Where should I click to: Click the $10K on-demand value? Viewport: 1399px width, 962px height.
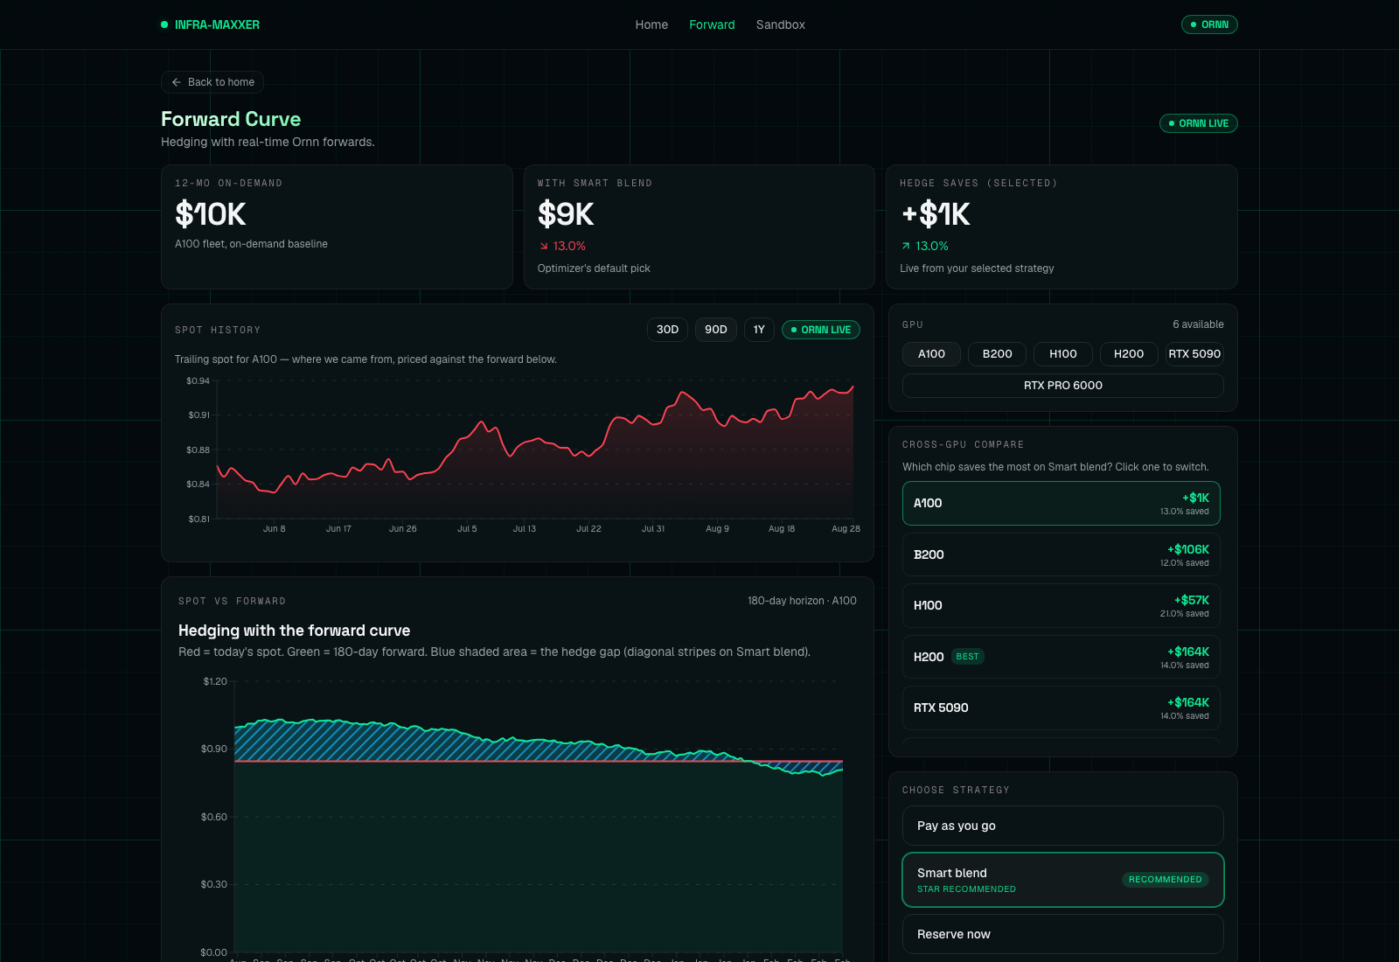[211, 214]
